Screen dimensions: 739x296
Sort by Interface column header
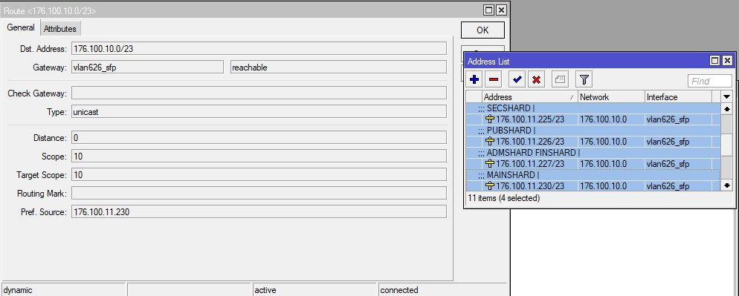click(678, 97)
